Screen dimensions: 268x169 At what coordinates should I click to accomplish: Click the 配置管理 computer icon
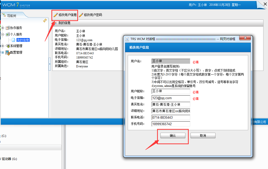pos(8,53)
